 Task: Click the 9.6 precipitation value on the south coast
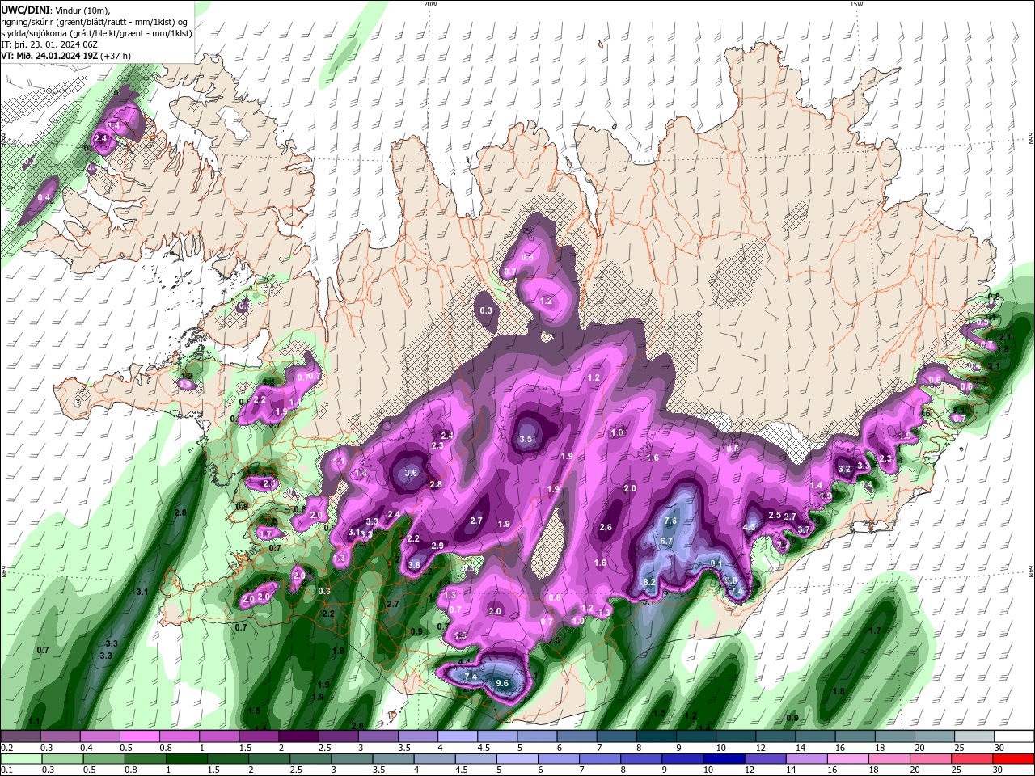502,684
